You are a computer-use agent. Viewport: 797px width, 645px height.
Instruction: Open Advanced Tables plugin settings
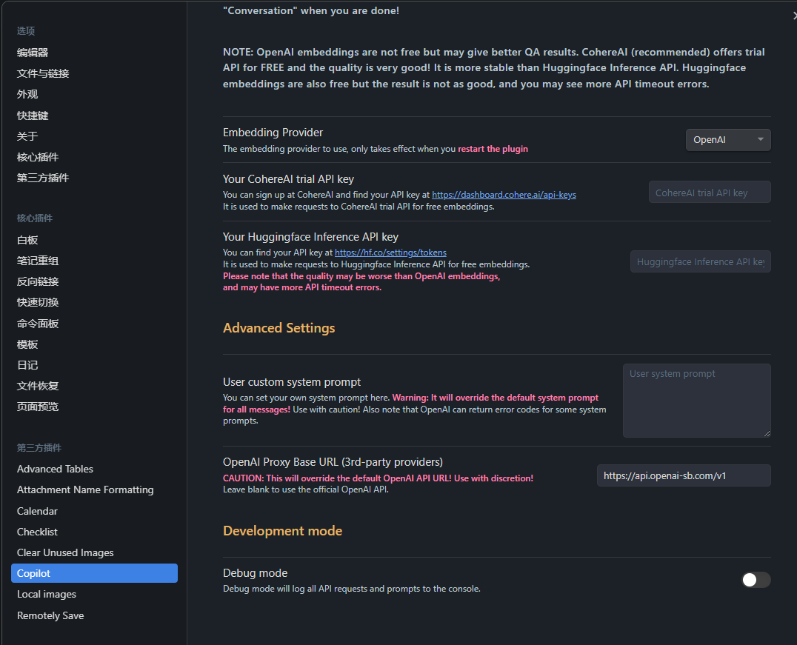55,469
